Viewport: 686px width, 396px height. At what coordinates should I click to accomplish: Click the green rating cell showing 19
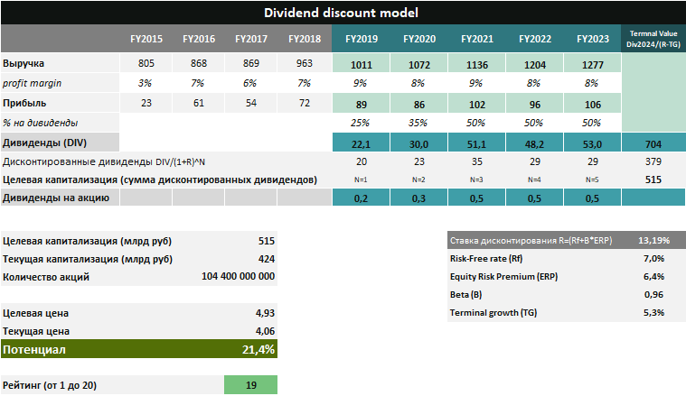click(250, 384)
